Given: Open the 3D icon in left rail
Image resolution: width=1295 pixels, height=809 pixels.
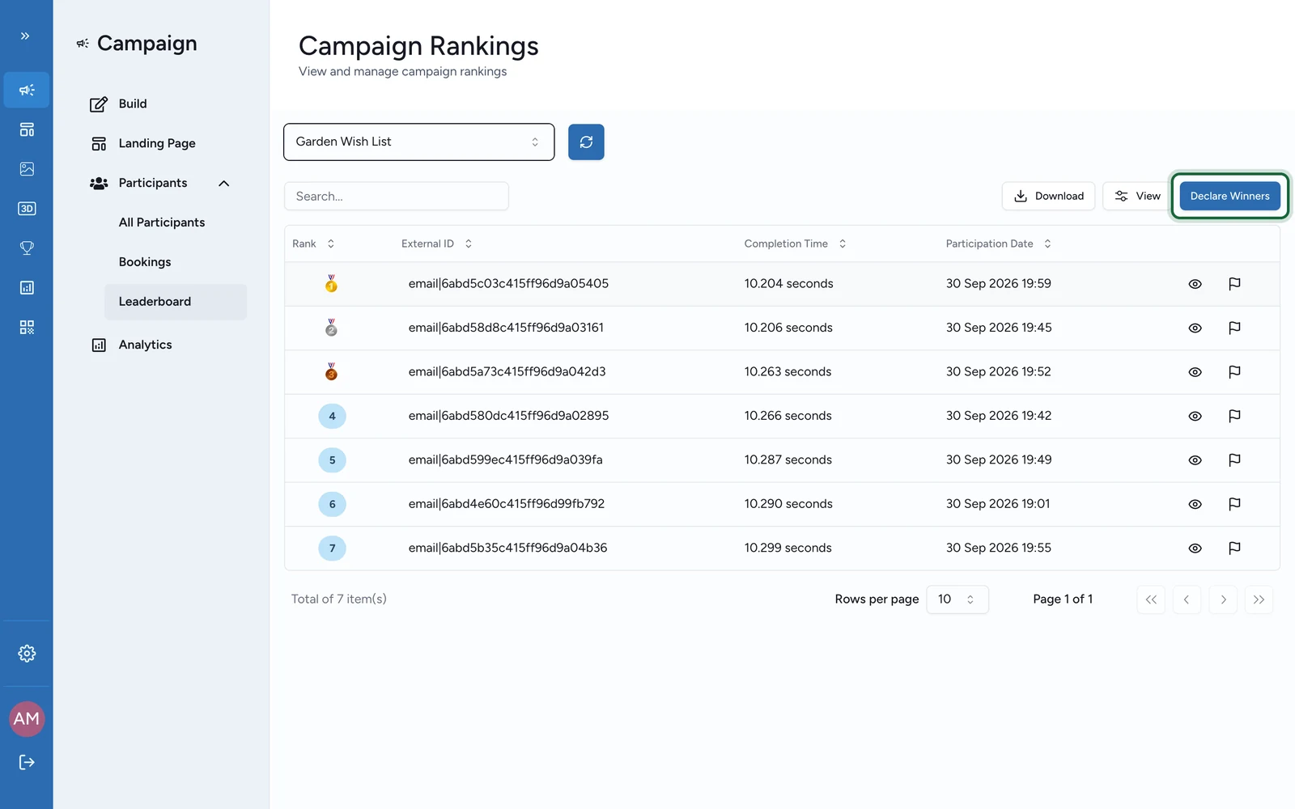Looking at the screenshot, I should tap(27, 209).
